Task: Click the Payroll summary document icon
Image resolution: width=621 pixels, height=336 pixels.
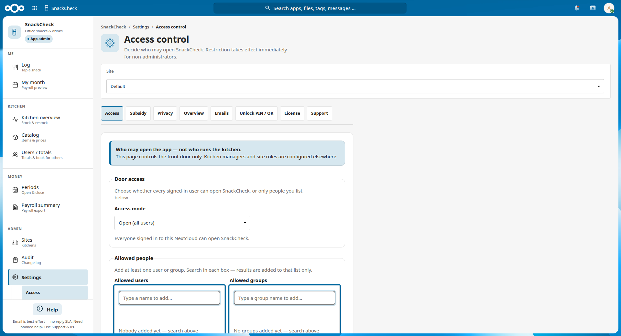Action: [15, 207]
